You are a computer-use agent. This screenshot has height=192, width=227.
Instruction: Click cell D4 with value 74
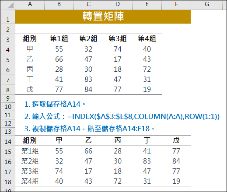(118, 49)
